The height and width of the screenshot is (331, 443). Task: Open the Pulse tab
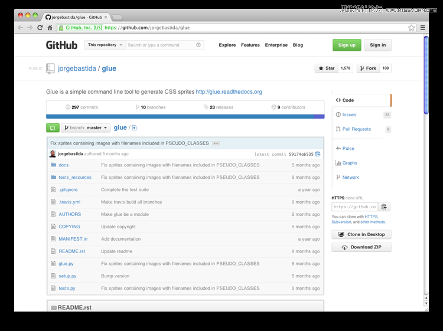coord(348,149)
